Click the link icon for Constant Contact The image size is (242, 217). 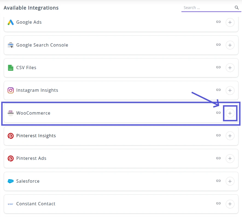pyautogui.click(x=218, y=203)
